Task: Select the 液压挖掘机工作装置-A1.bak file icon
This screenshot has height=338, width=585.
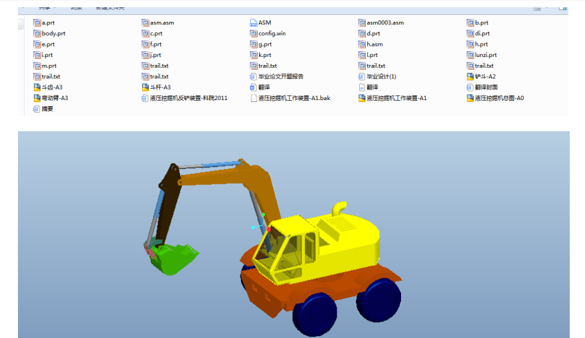Action: point(254,98)
